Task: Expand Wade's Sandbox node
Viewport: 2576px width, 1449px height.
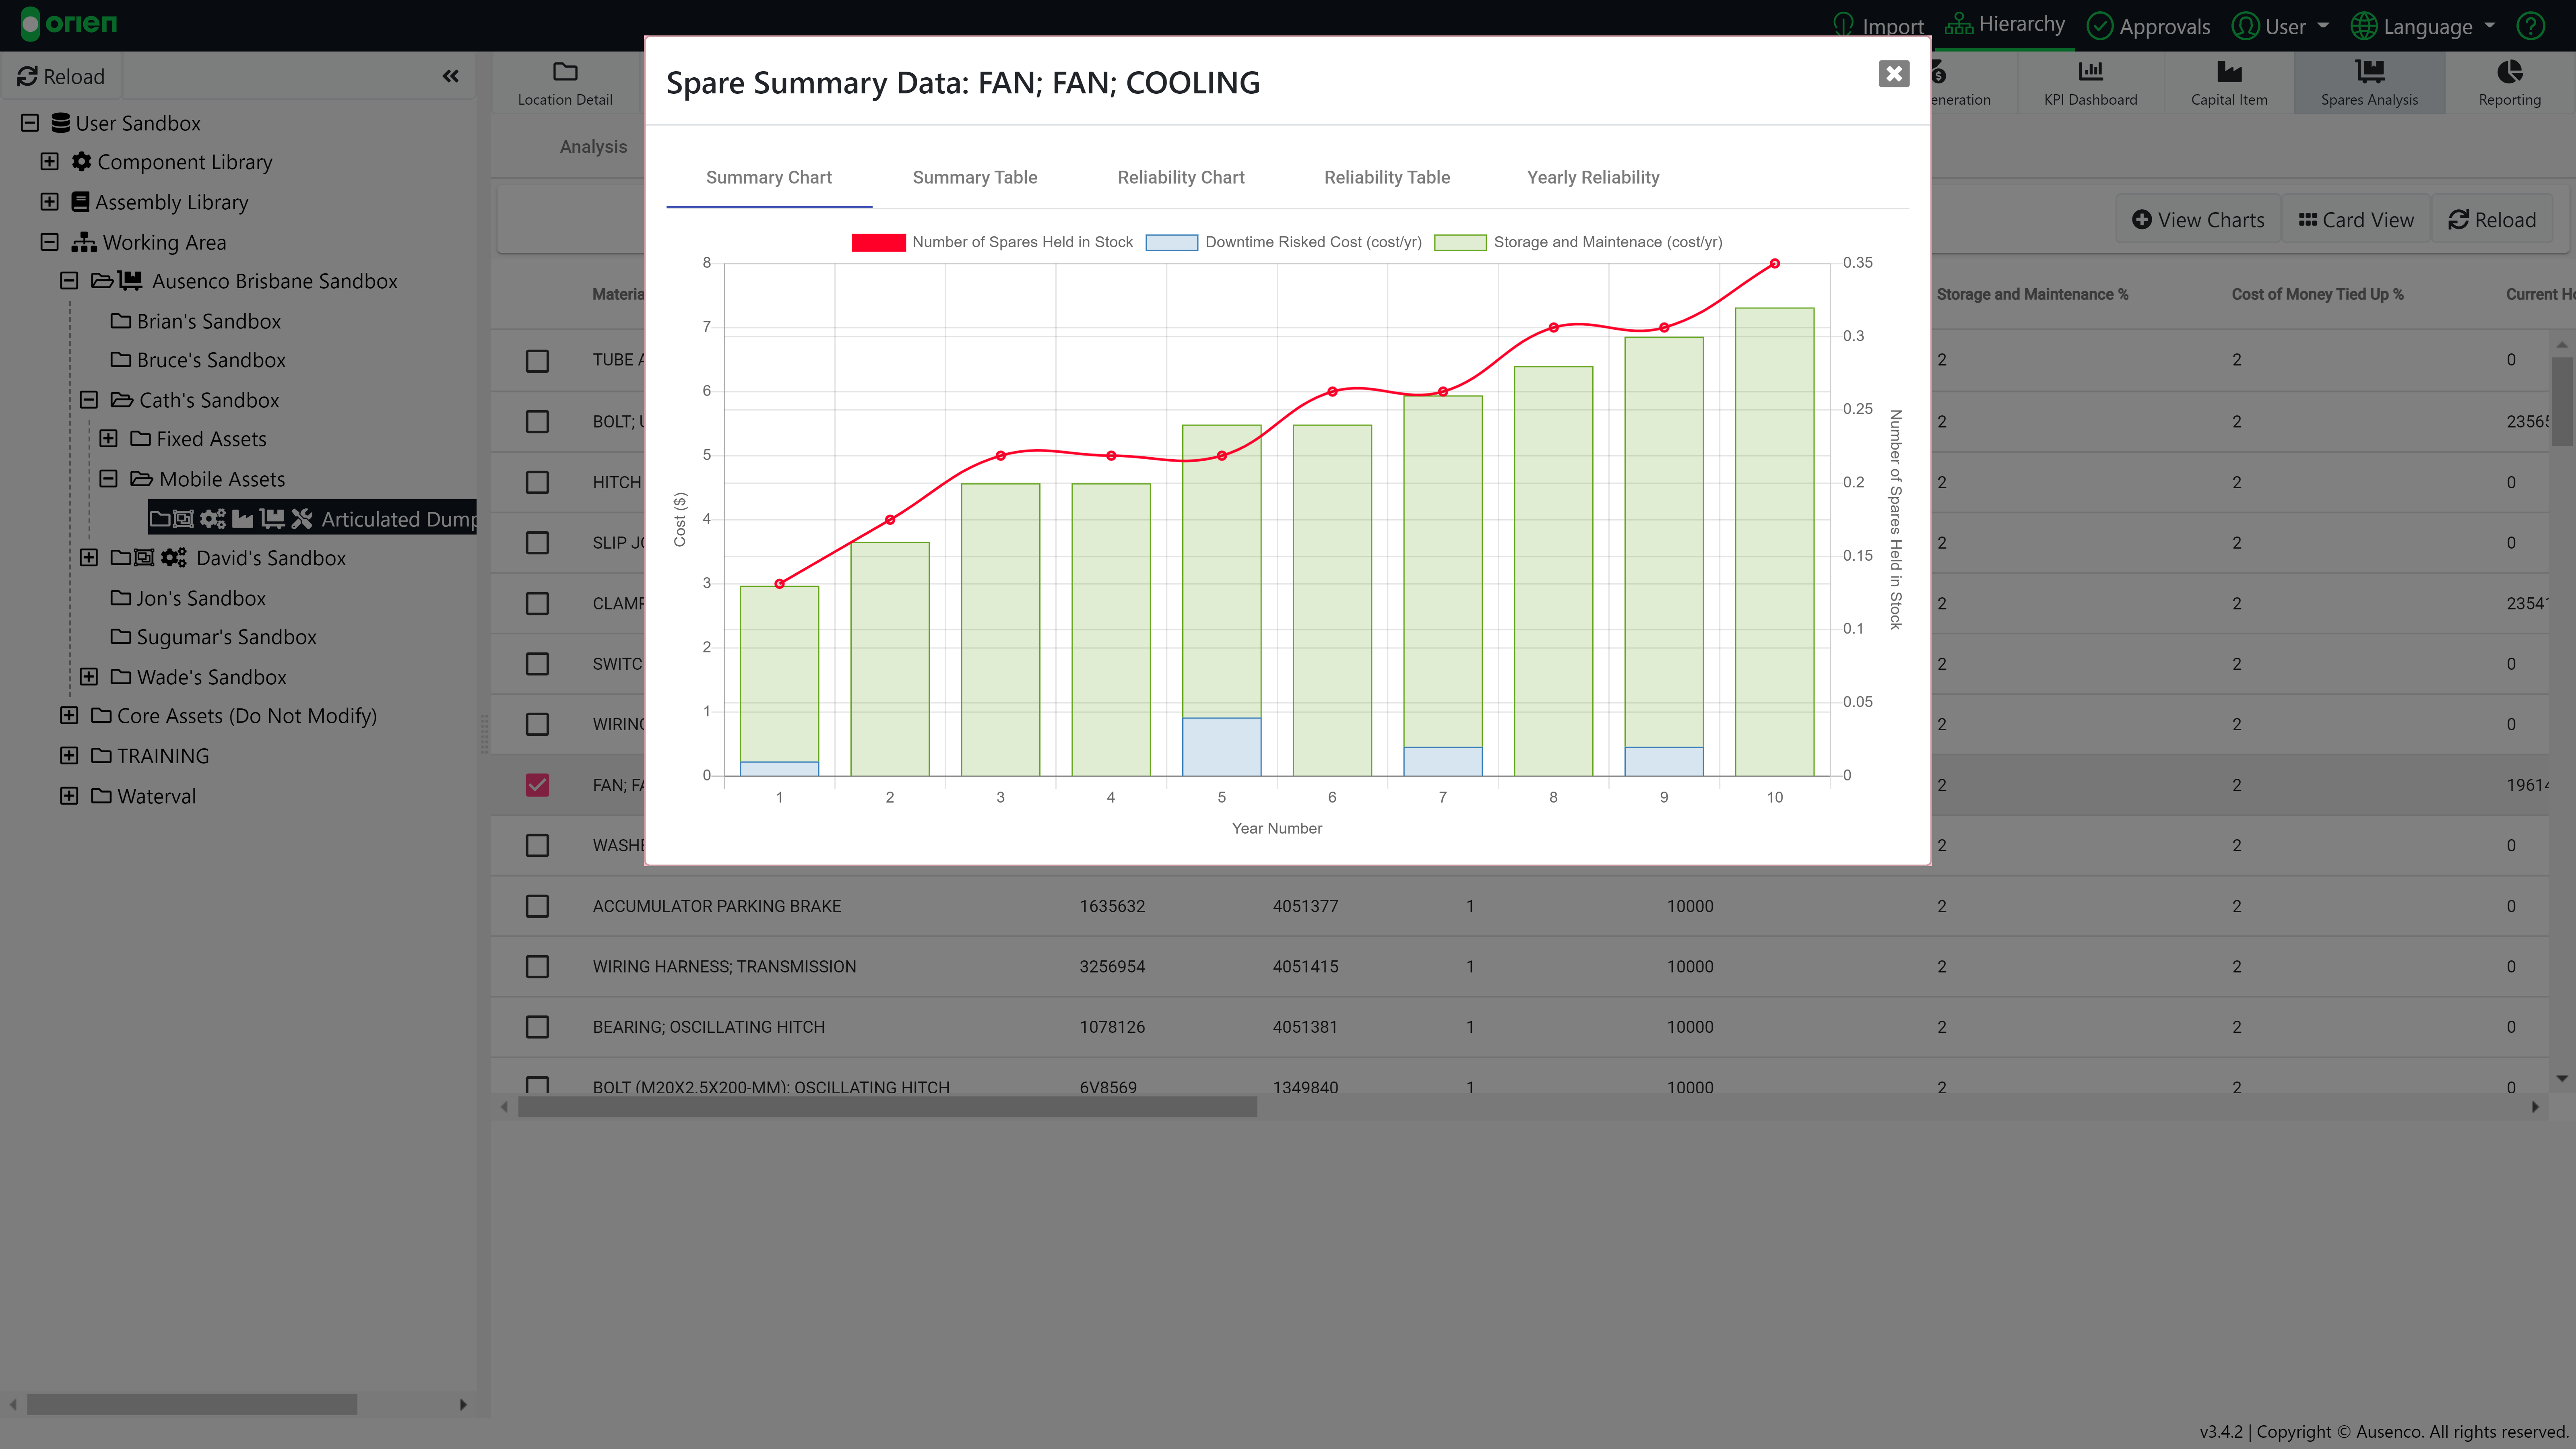Action: point(89,676)
